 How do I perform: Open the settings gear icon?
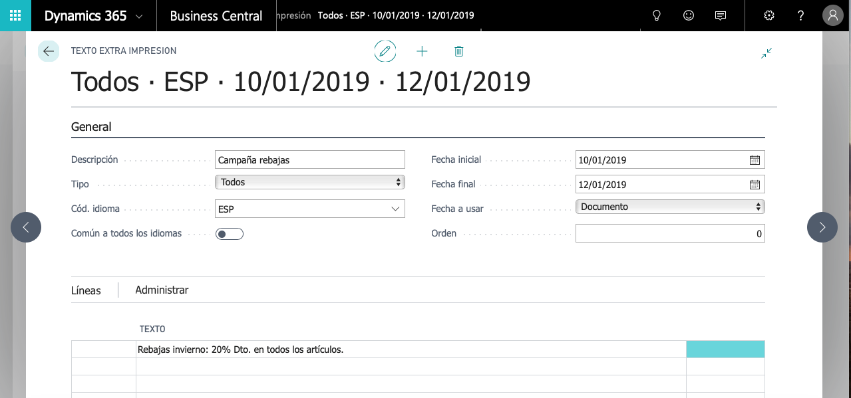[x=769, y=15]
